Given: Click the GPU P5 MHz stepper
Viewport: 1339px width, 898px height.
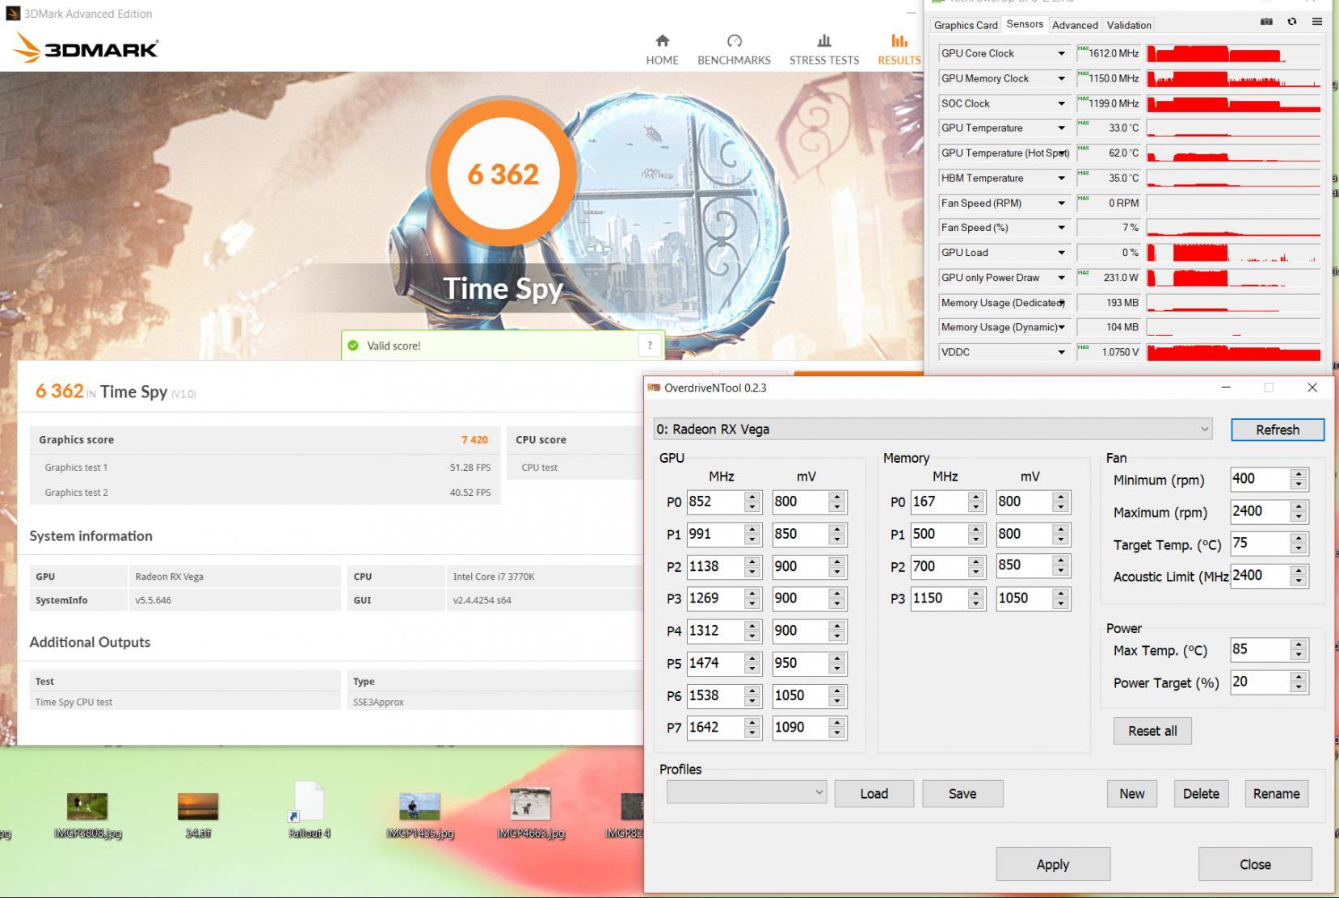Looking at the screenshot, I should 752,663.
